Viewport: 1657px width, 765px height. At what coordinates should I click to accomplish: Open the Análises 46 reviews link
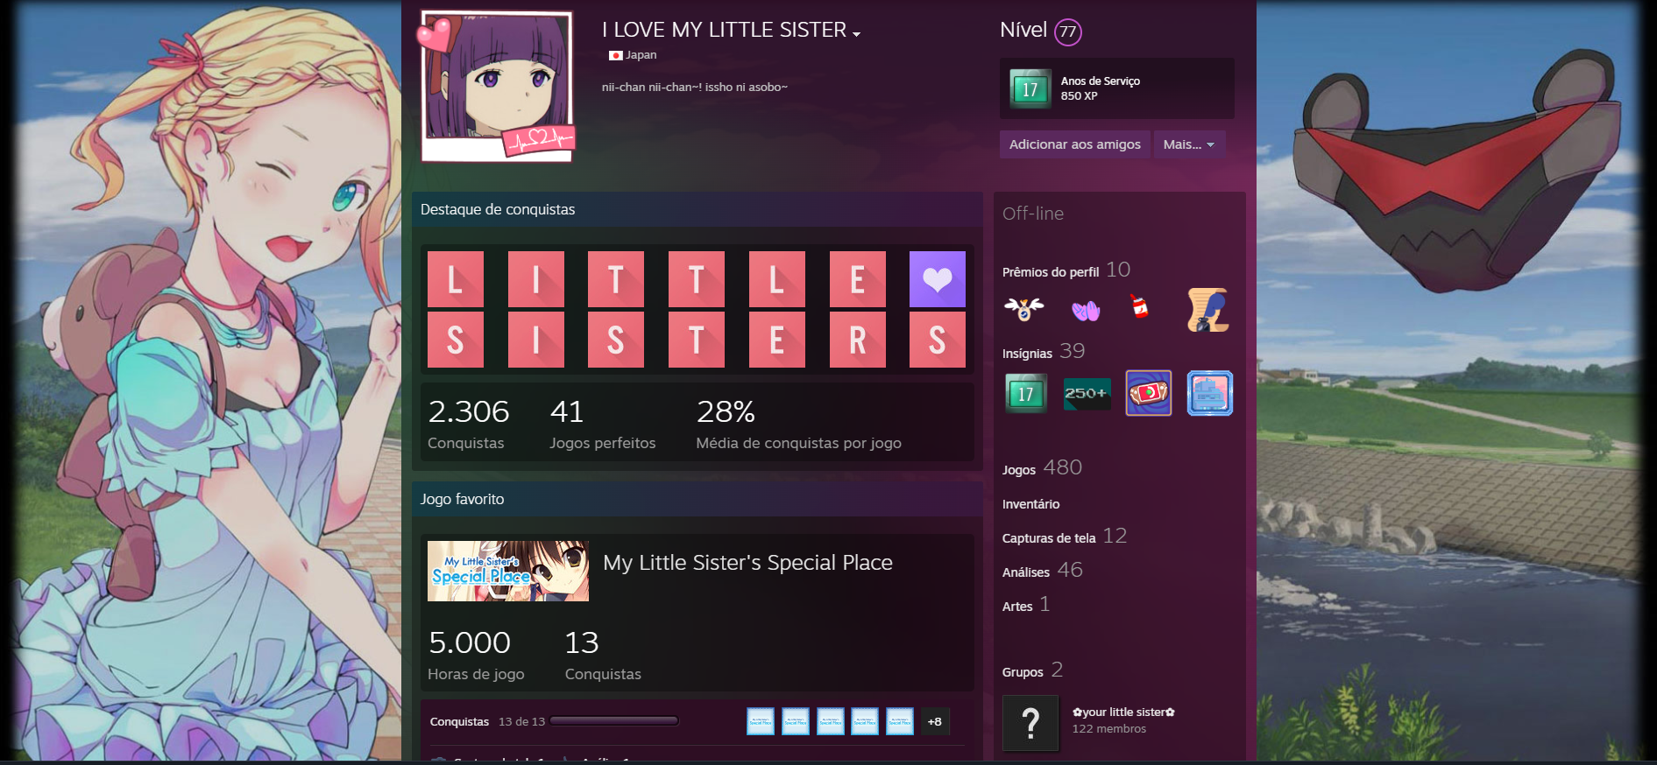(x=1042, y=571)
